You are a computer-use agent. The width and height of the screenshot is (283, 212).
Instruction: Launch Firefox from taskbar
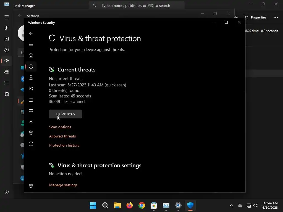130,205
